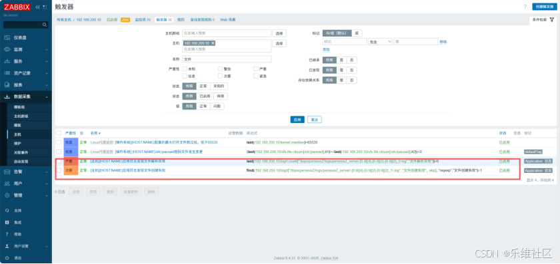The width and height of the screenshot is (560, 264).
Task: Open the 自动发现规则 6 tab
Action: (x=202, y=20)
